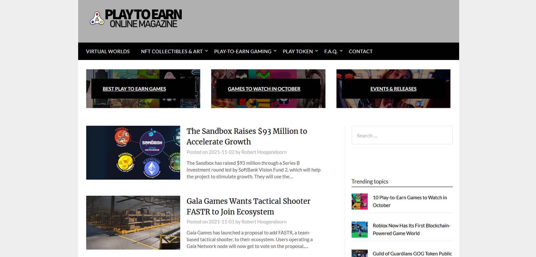The width and height of the screenshot is (536, 257).
Task: Open 10 Play-to-Earn Games to Watch trending link
Action: click(410, 201)
